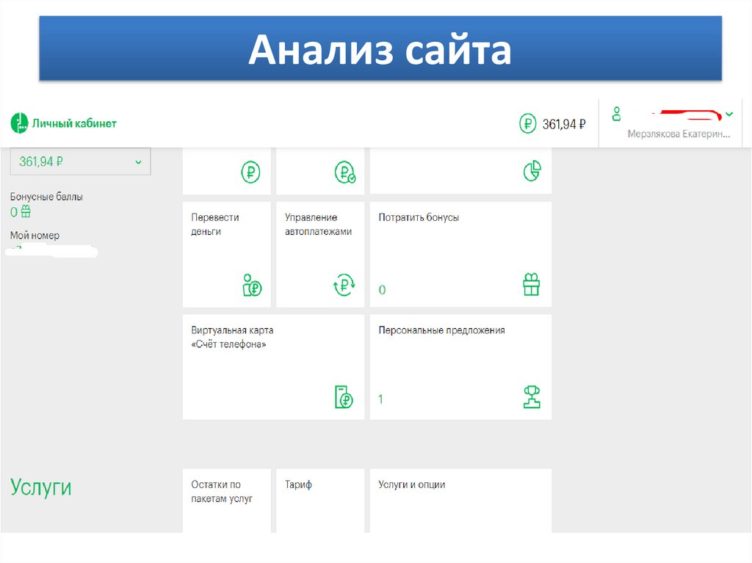Screen dimensions: 752x563
Task: Open the user account menu chevron
Action: tap(729, 114)
